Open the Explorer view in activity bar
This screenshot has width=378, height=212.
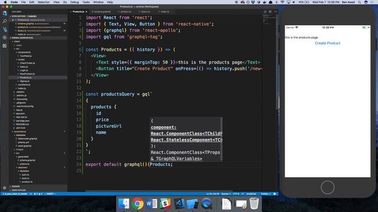tap(5, 13)
